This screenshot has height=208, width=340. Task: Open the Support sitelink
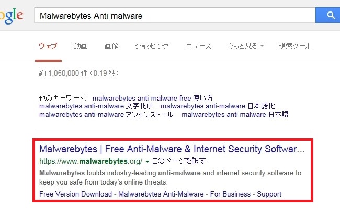pyautogui.click(x=269, y=194)
